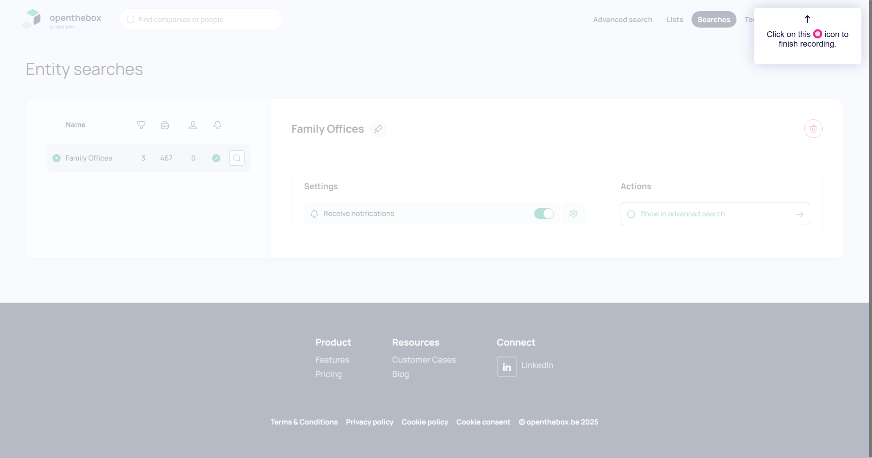Toggle Receive notifications switch off
872x458 pixels.
point(544,214)
